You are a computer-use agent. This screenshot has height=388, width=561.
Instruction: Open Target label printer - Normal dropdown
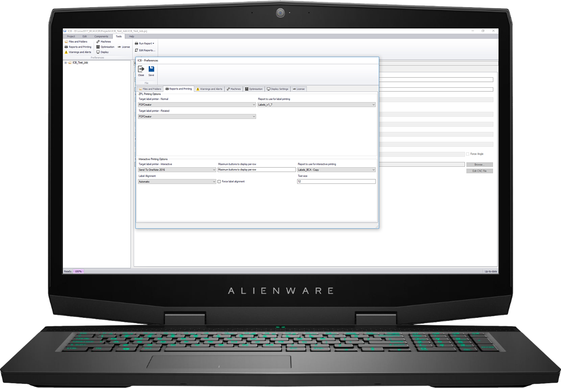point(197,105)
